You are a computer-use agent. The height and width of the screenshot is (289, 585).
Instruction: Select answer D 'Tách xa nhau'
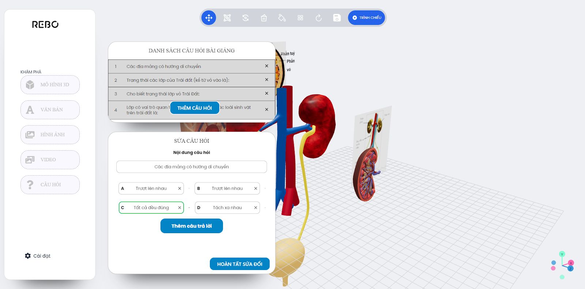tap(227, 208)
